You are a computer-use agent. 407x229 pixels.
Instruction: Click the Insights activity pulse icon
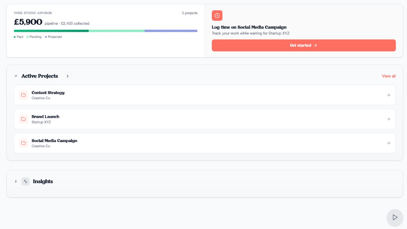click(25, 181)
